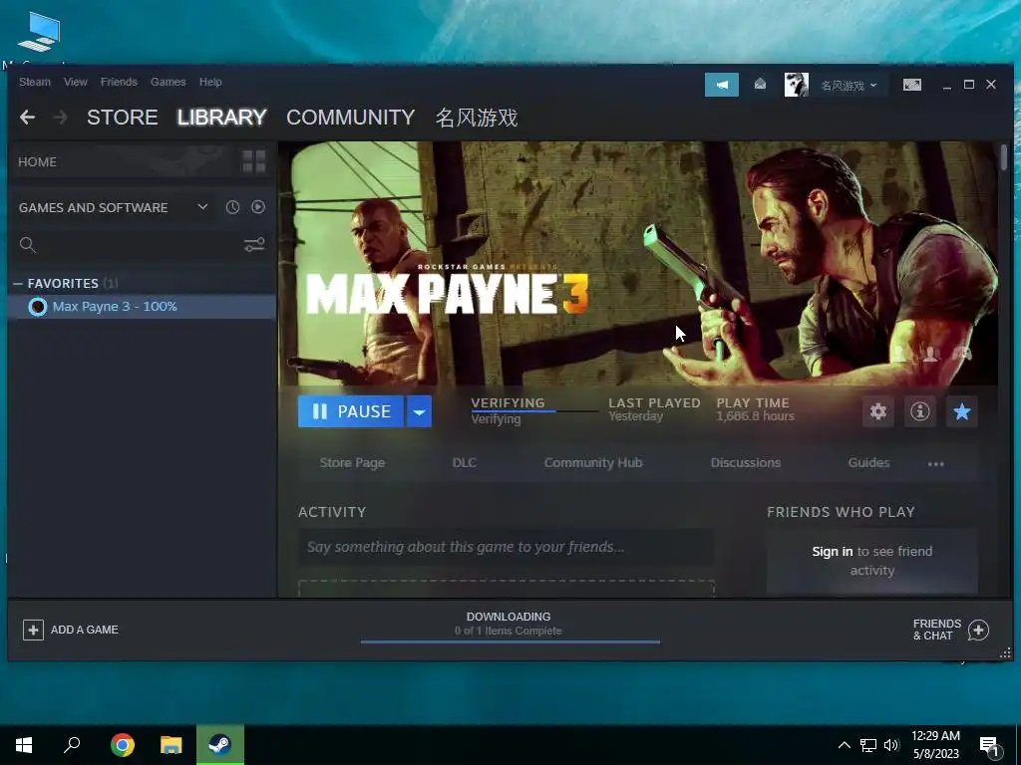Image resolution: width=1021 pixels, height=765 pixels.
Task: Open Friends & Chat bubble icon
Action: click(x=979, y=630)
